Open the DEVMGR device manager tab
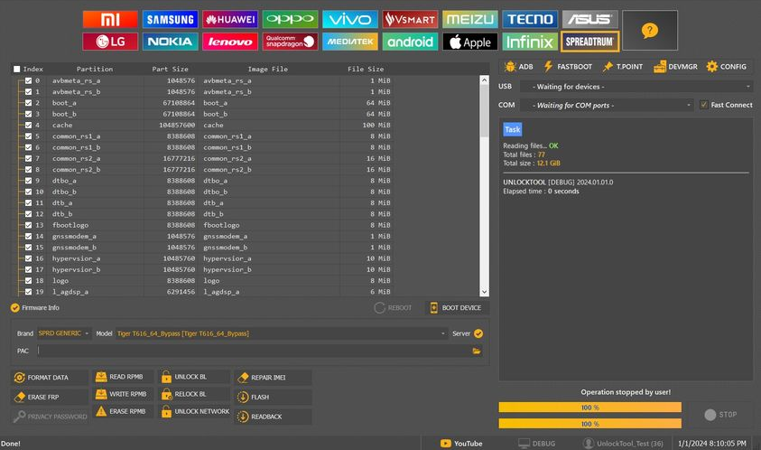 click(x=675, y=67)
